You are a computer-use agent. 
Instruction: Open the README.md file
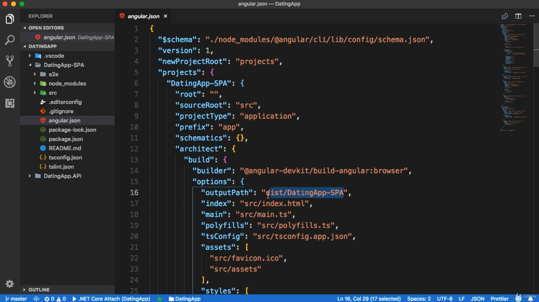tap(67, 148)
